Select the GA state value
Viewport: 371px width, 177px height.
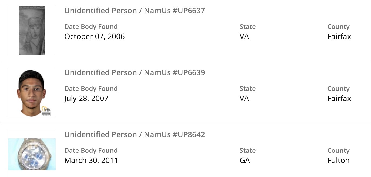click(x=245, y=161)
